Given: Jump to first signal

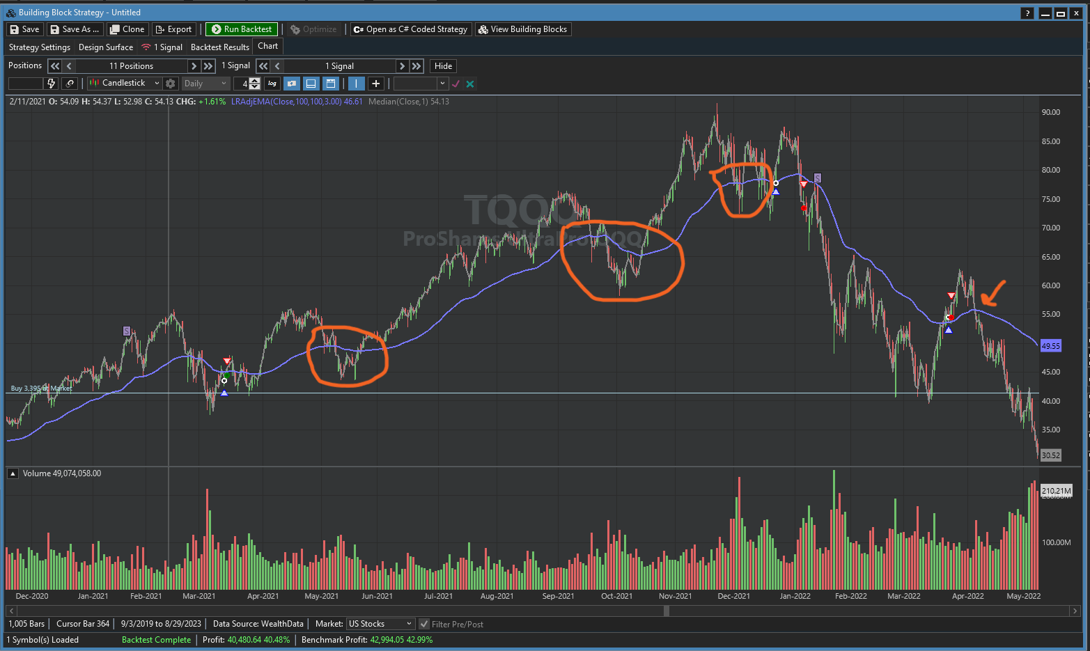Looking at the screenshot, I should 263,66.
